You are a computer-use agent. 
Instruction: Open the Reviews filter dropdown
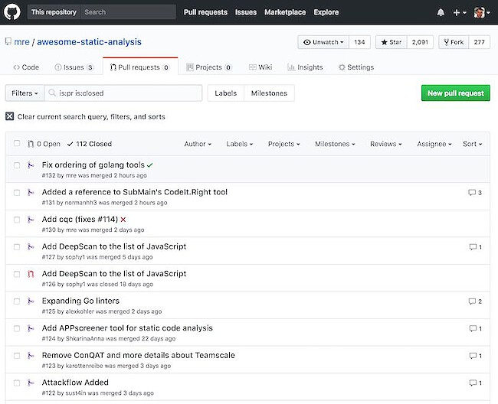[386, 144]
